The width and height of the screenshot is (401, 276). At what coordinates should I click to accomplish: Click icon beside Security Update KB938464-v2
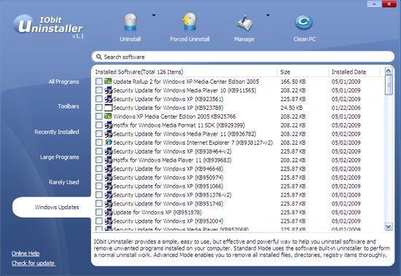[108, 151]
